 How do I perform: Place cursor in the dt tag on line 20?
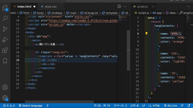pos(49,60)
